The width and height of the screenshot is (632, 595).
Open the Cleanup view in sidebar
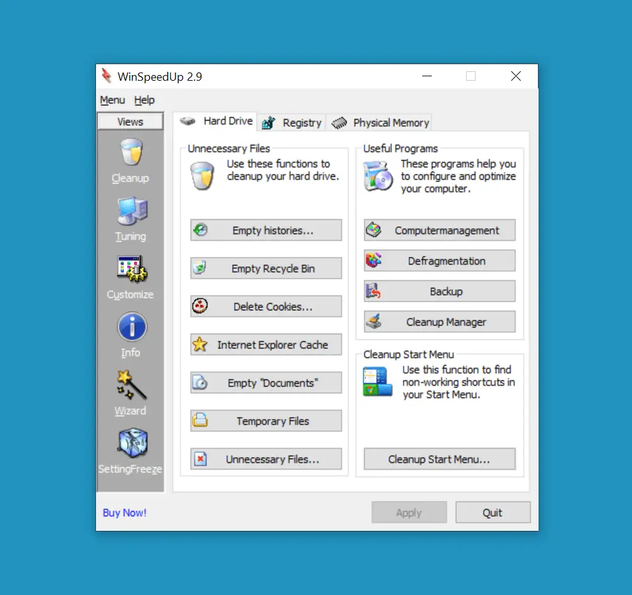coord(130,161)
